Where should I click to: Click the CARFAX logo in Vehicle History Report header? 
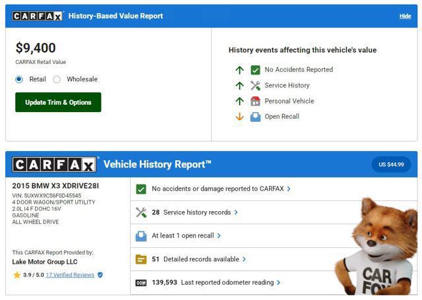pos(54,164)
